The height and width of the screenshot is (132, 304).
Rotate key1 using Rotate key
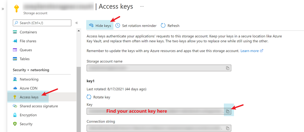pos(99,97)
